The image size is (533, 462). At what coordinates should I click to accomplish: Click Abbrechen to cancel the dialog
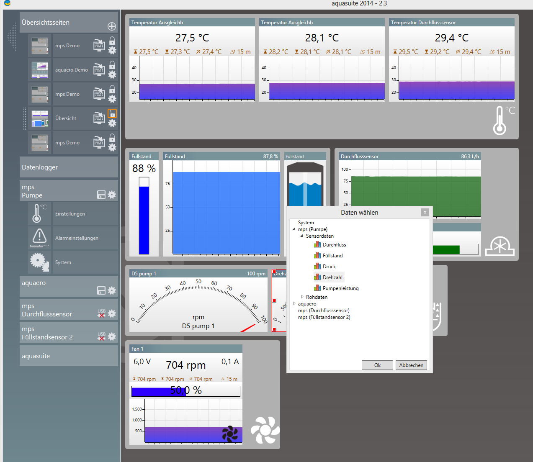tap(411, 365)
